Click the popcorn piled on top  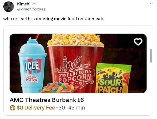coord(75,40)
